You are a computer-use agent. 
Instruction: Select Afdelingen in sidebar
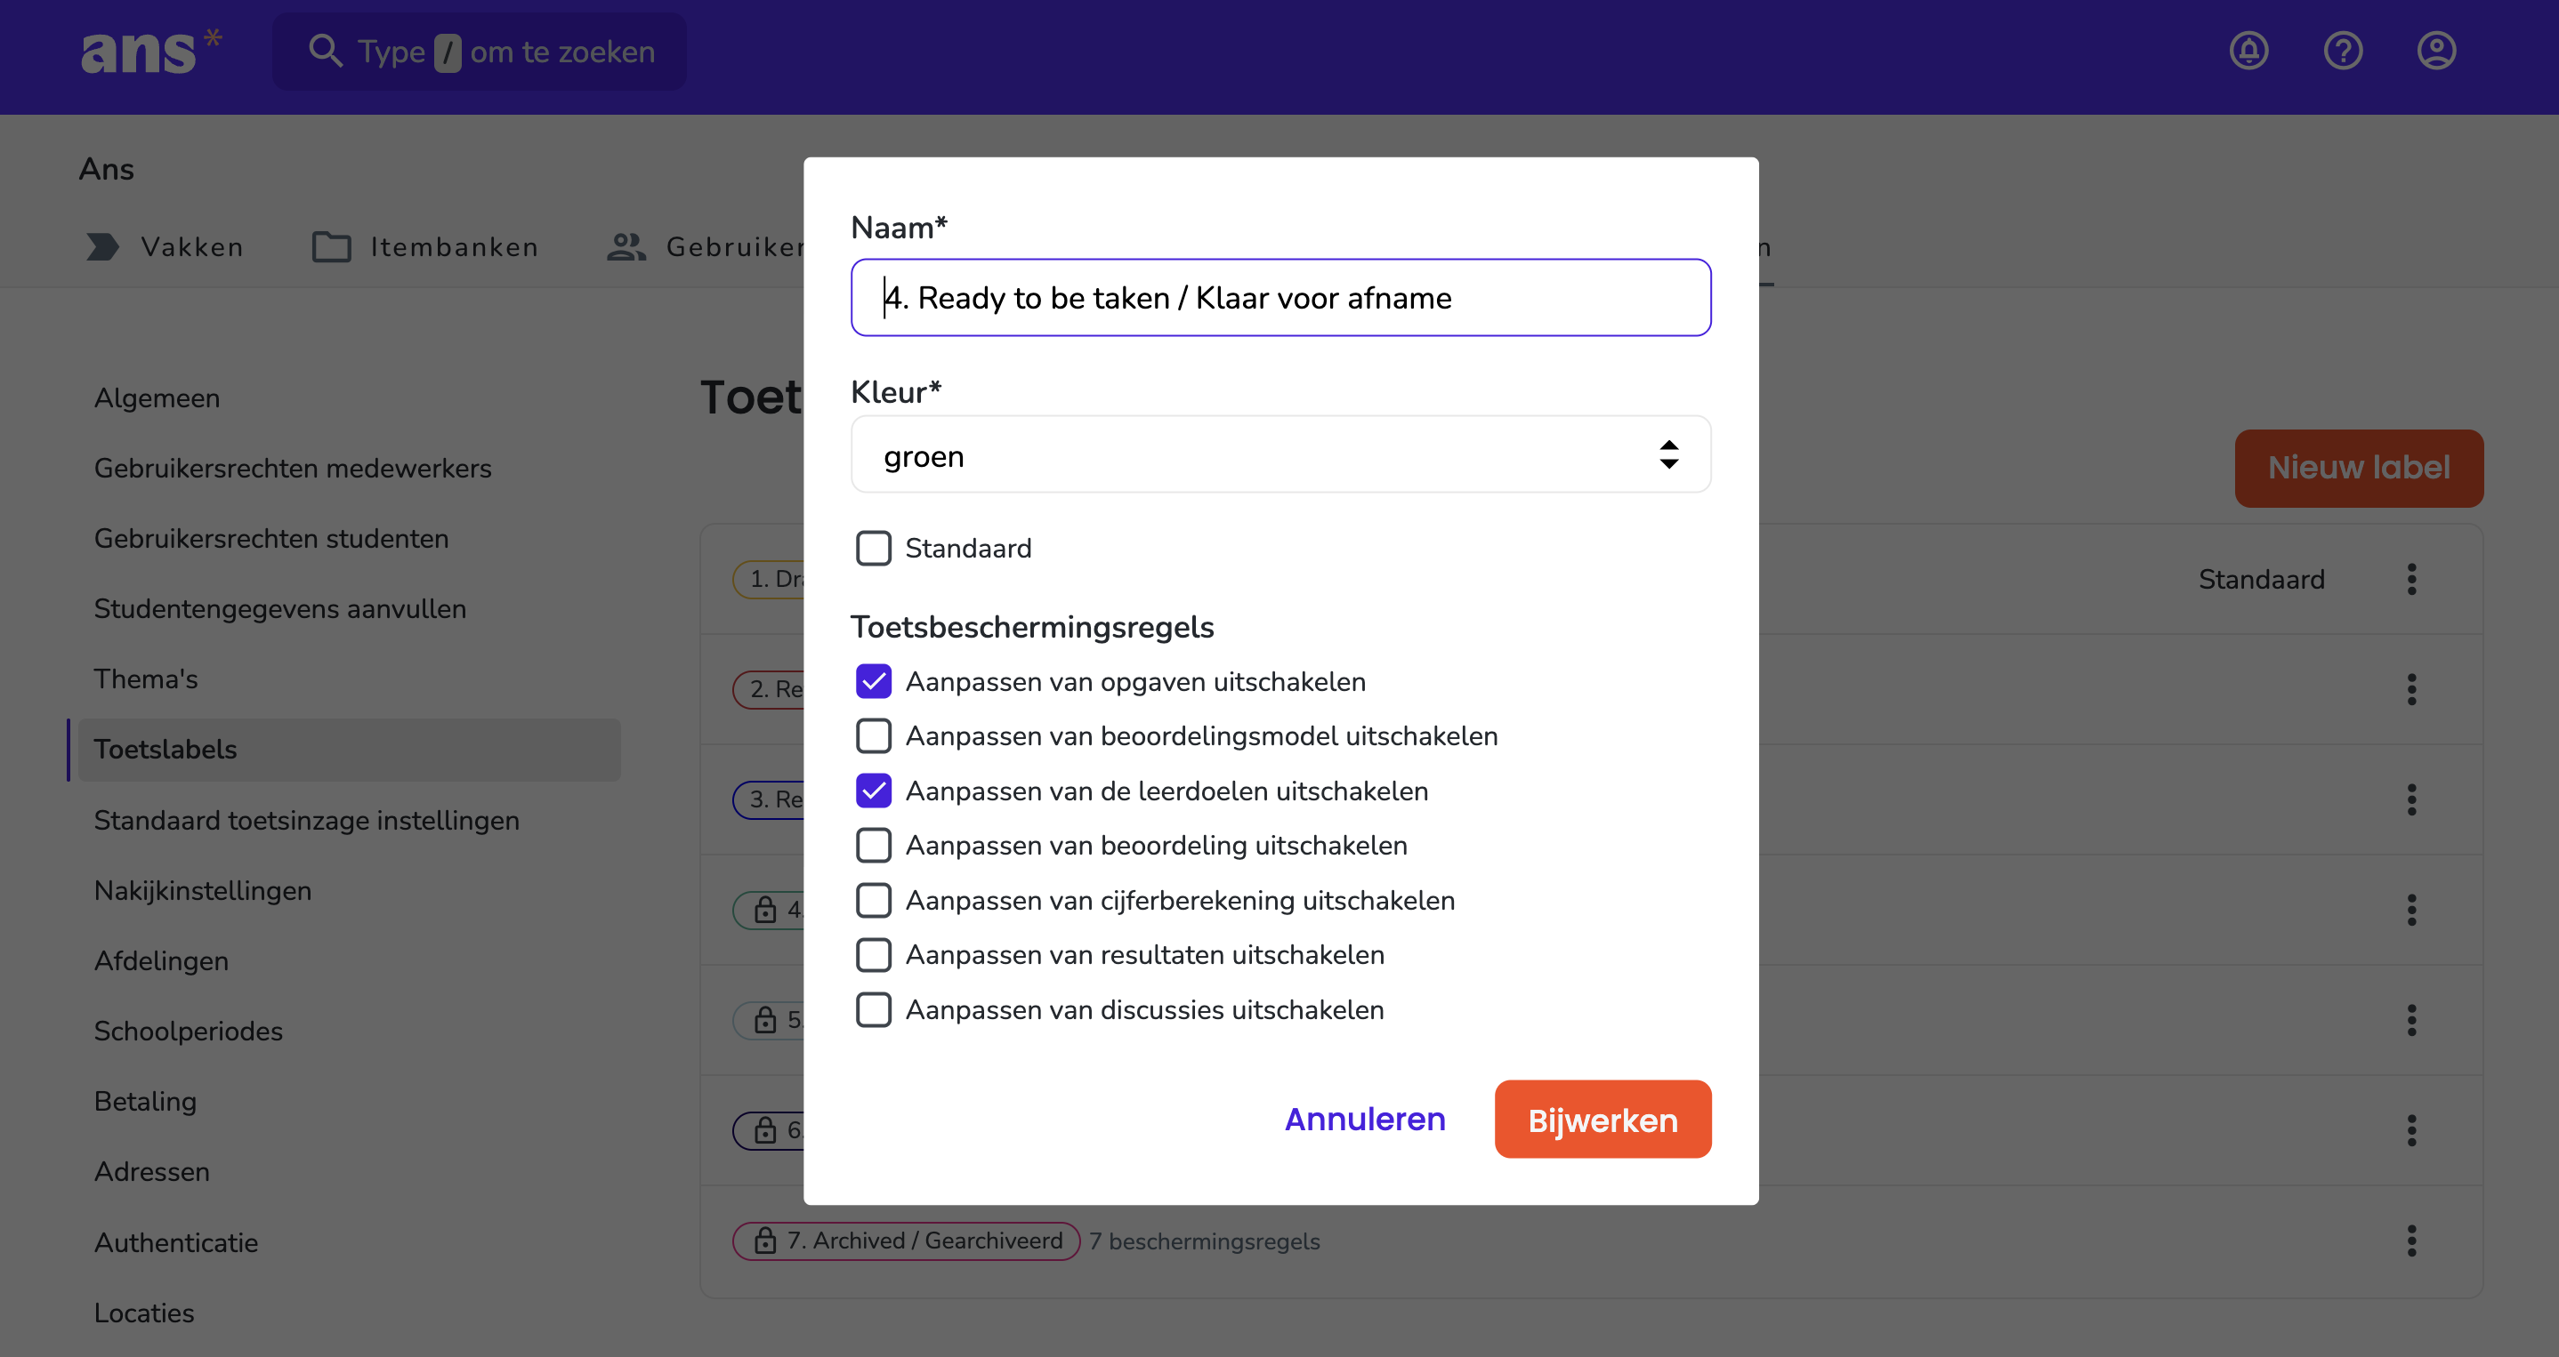161,961
